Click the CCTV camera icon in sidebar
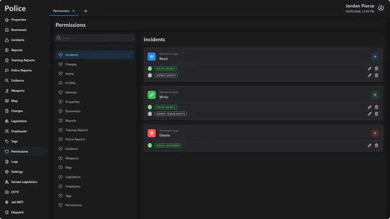This screenshot has height=219, width=390. pyautogui.click(x=7, y=192)
